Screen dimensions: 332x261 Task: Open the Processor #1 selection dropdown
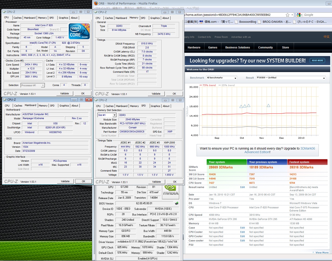pyautogui.click(x=43, y=85)
